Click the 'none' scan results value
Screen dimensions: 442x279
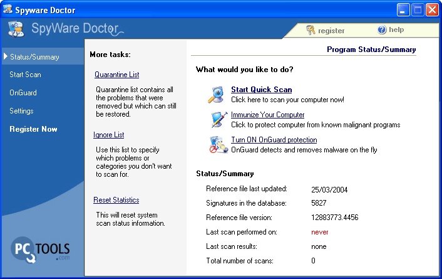[319, 246]
